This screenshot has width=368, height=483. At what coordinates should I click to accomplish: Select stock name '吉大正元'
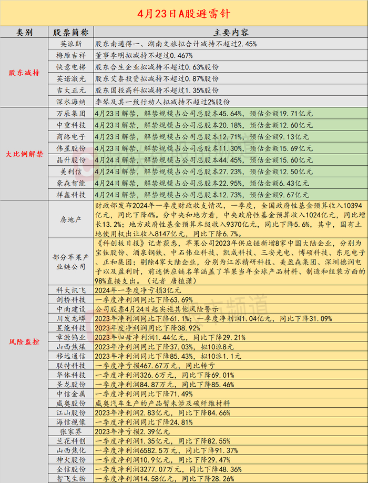pyautogui.click(x=71, y=90)
